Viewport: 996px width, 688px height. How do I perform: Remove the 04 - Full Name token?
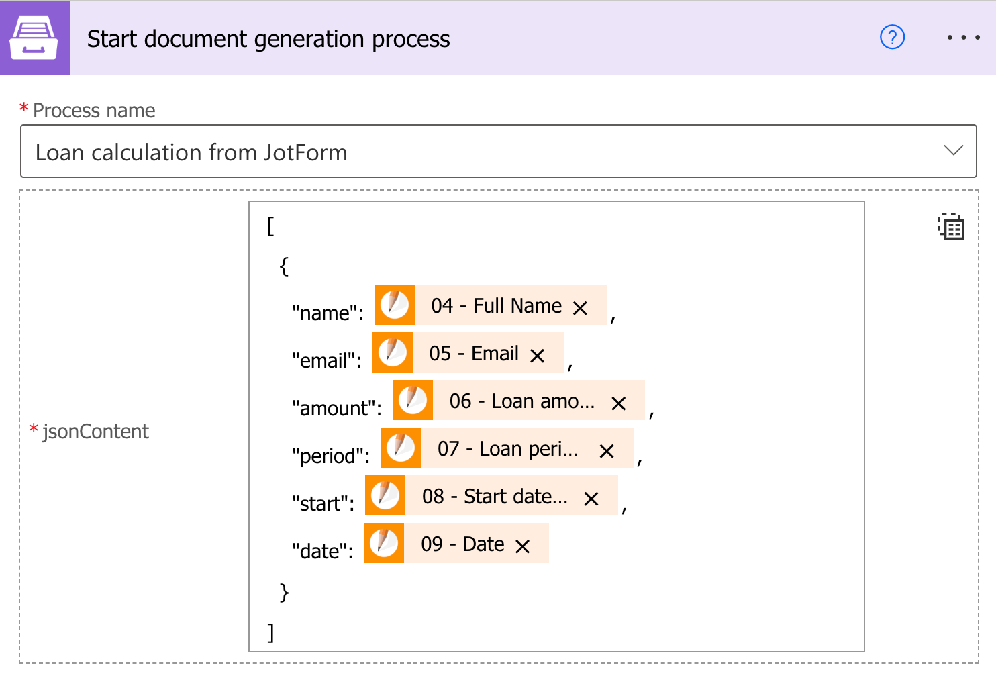pos(581,308)
